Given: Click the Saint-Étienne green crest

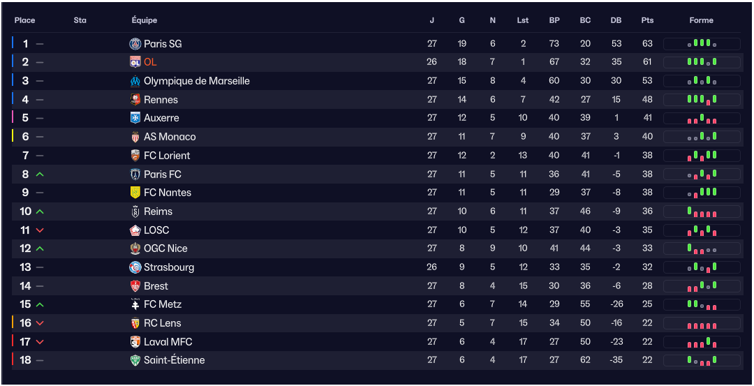Looking at the screenshot, I should 135,360.
